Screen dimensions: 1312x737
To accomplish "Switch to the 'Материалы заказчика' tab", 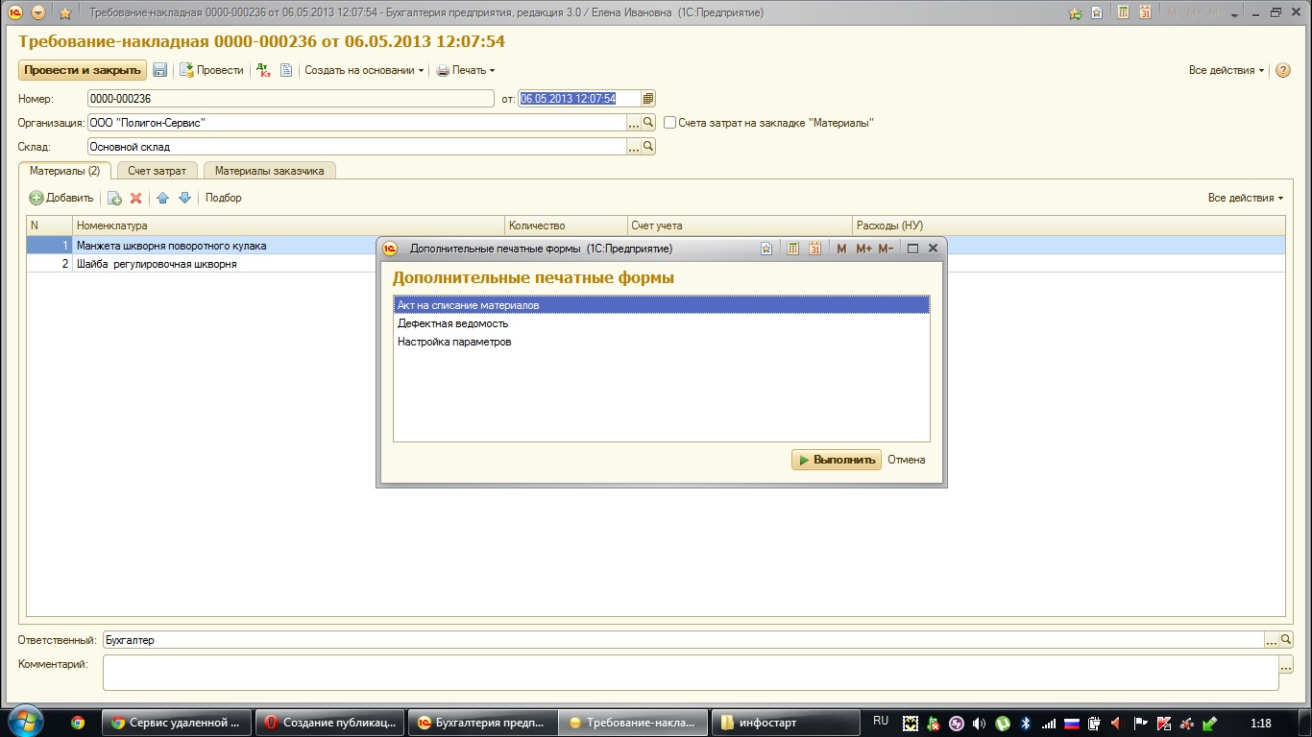I will click(x=269, y=171).
